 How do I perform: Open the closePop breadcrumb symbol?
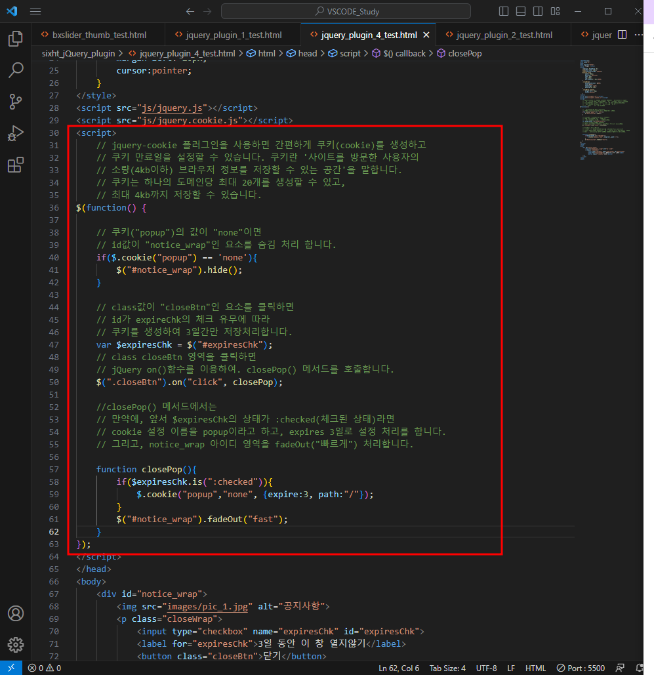(x=459, y=53)
